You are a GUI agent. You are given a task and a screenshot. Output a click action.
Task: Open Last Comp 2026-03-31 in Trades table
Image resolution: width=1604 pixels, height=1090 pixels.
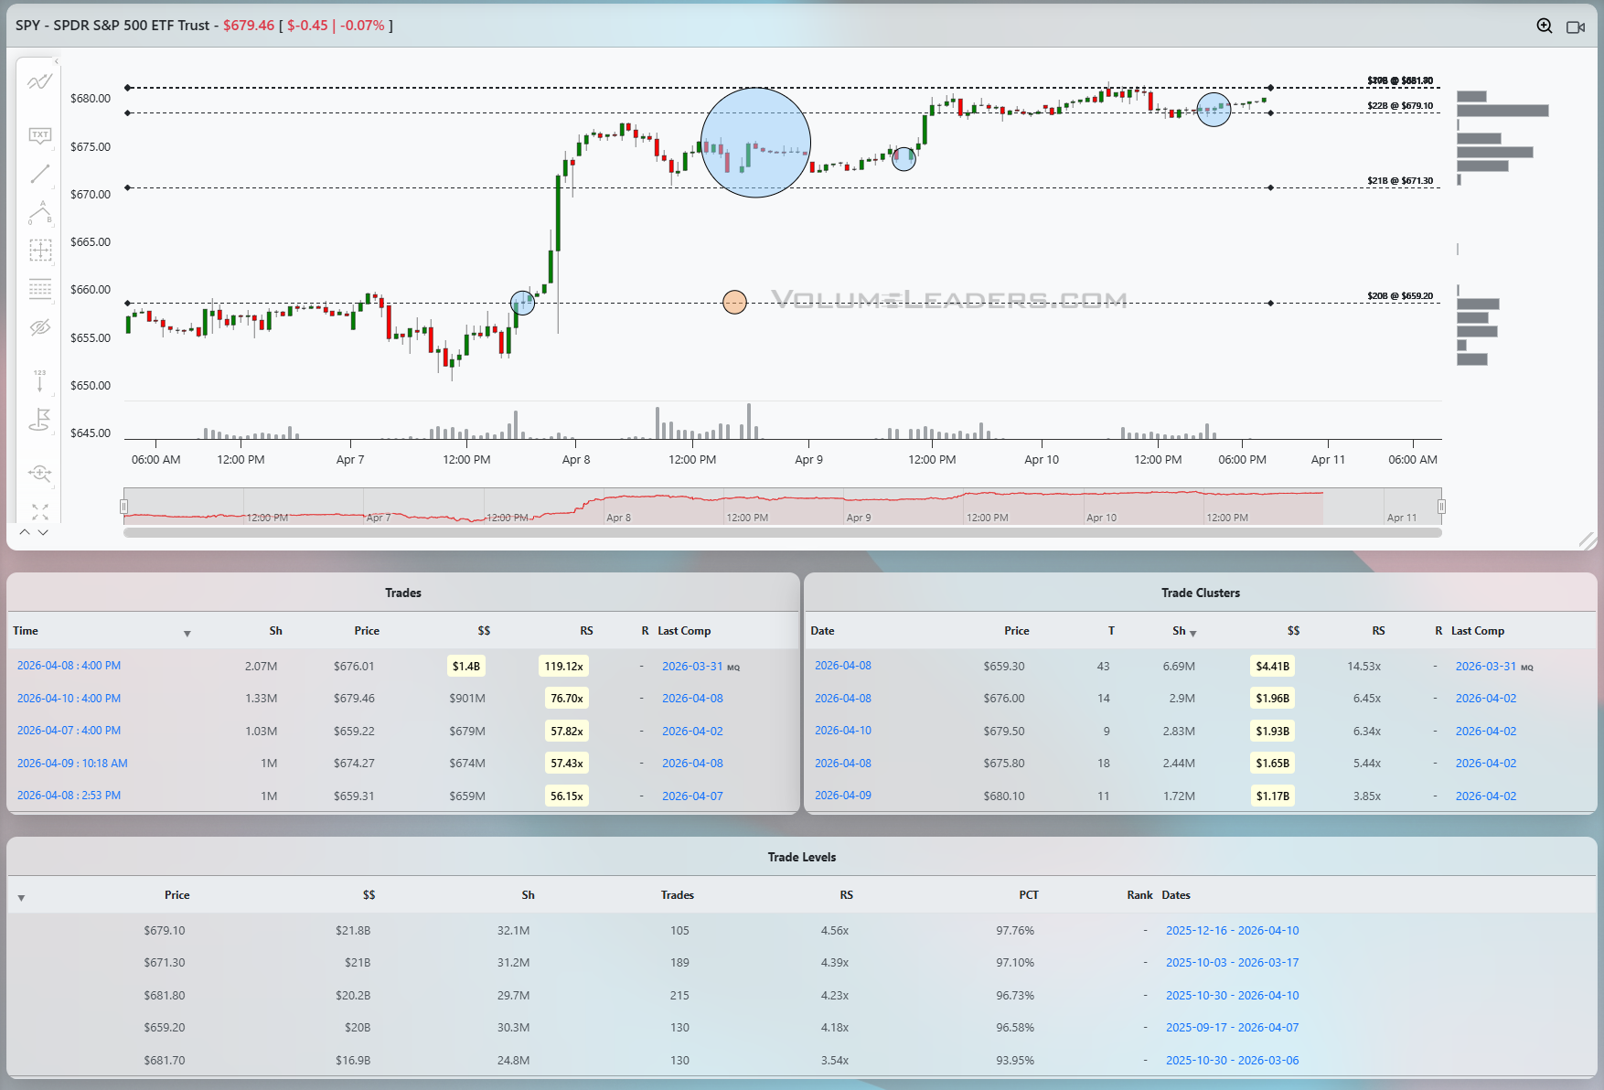coord(692,667)
